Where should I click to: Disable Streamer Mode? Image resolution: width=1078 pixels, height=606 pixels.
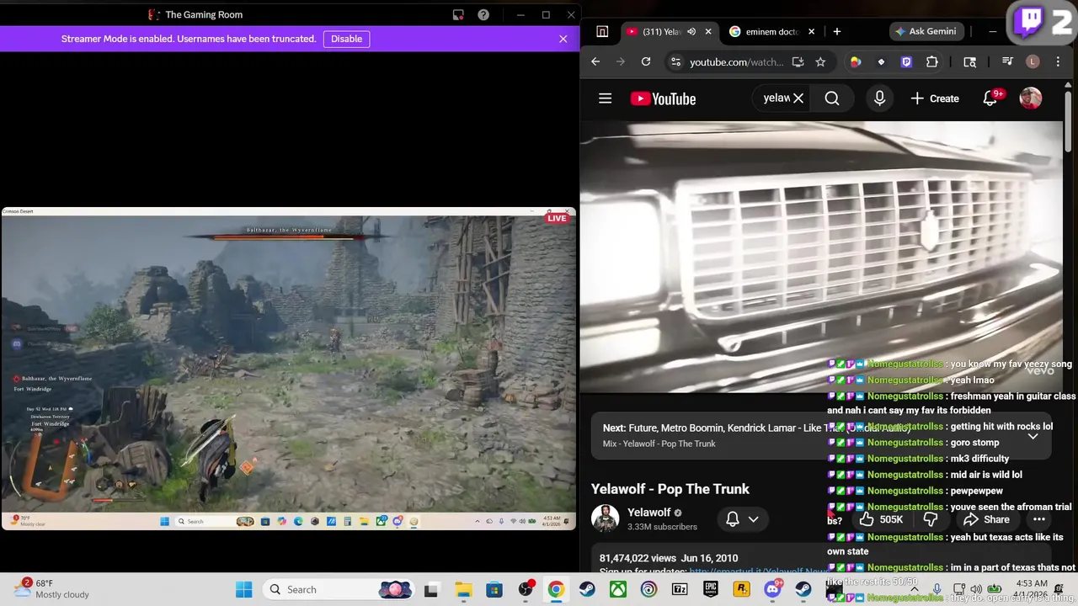pos(346,39)
